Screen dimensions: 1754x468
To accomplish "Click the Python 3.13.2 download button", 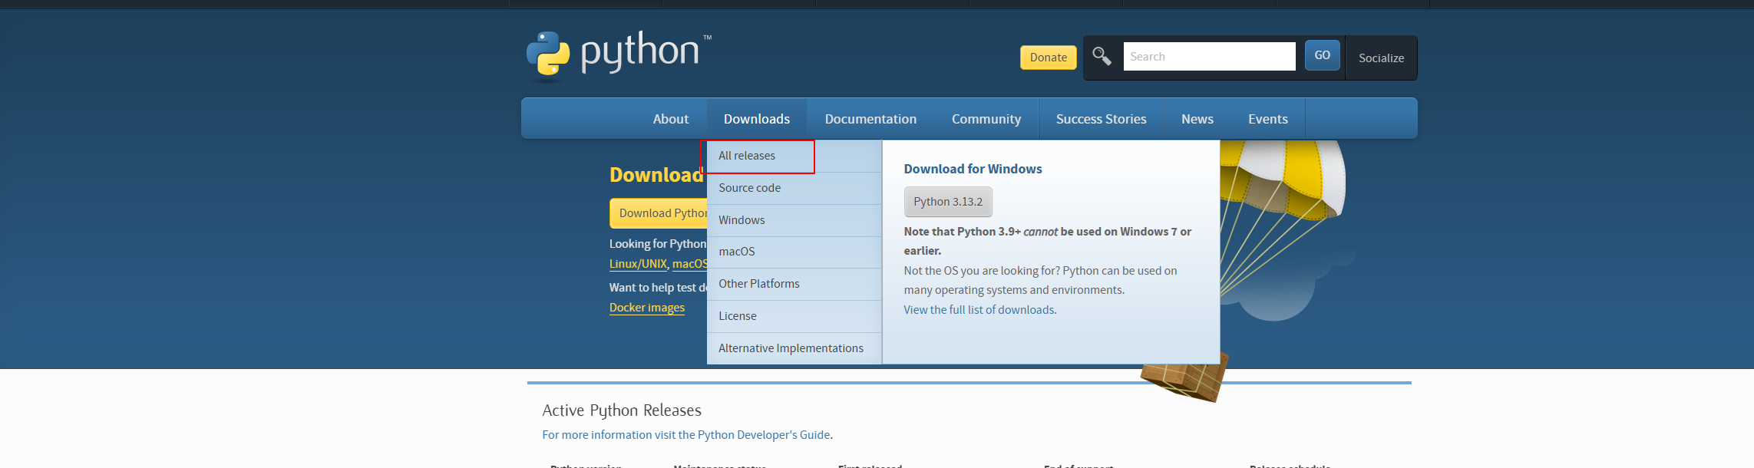I will pos(947,202).
